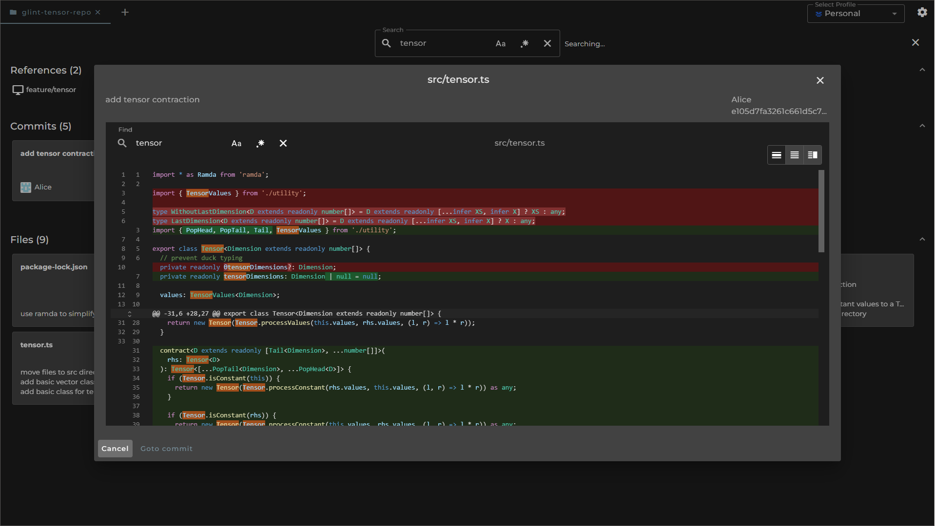Toggle regex in top Search bar
This screenshot has width=936, height=526.
525,43
